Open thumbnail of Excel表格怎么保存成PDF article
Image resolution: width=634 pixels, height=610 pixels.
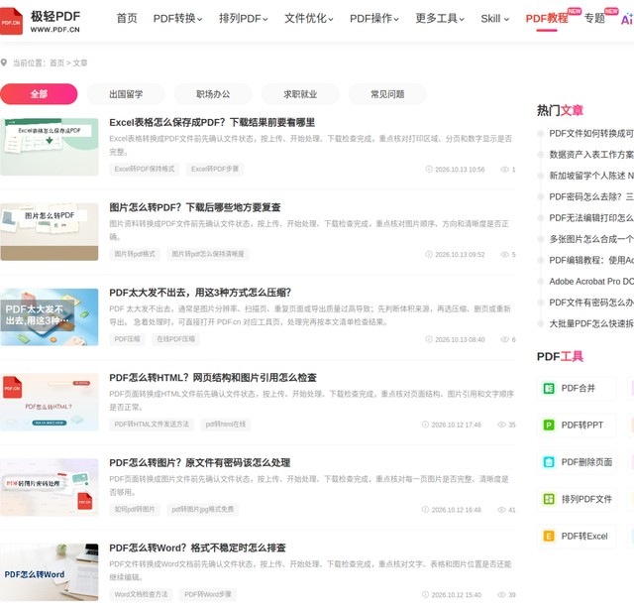tap(49, 147)
